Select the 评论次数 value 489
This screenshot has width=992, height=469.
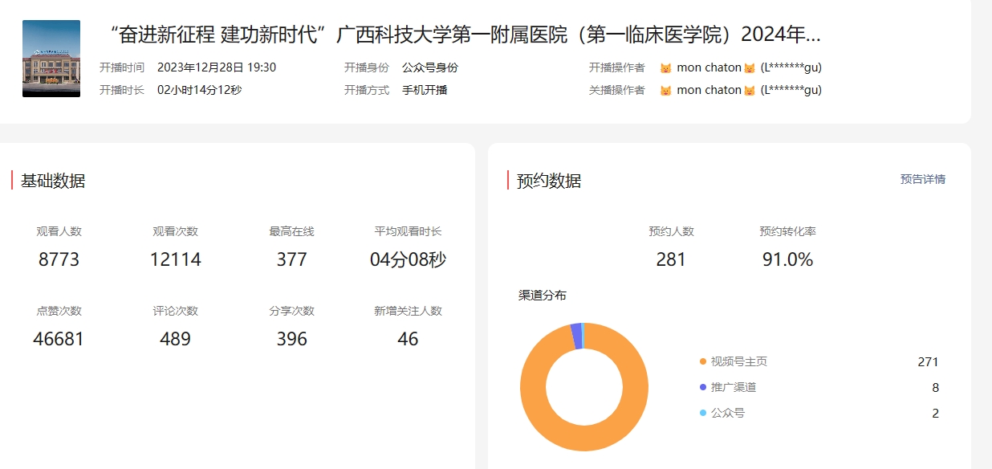175,339
